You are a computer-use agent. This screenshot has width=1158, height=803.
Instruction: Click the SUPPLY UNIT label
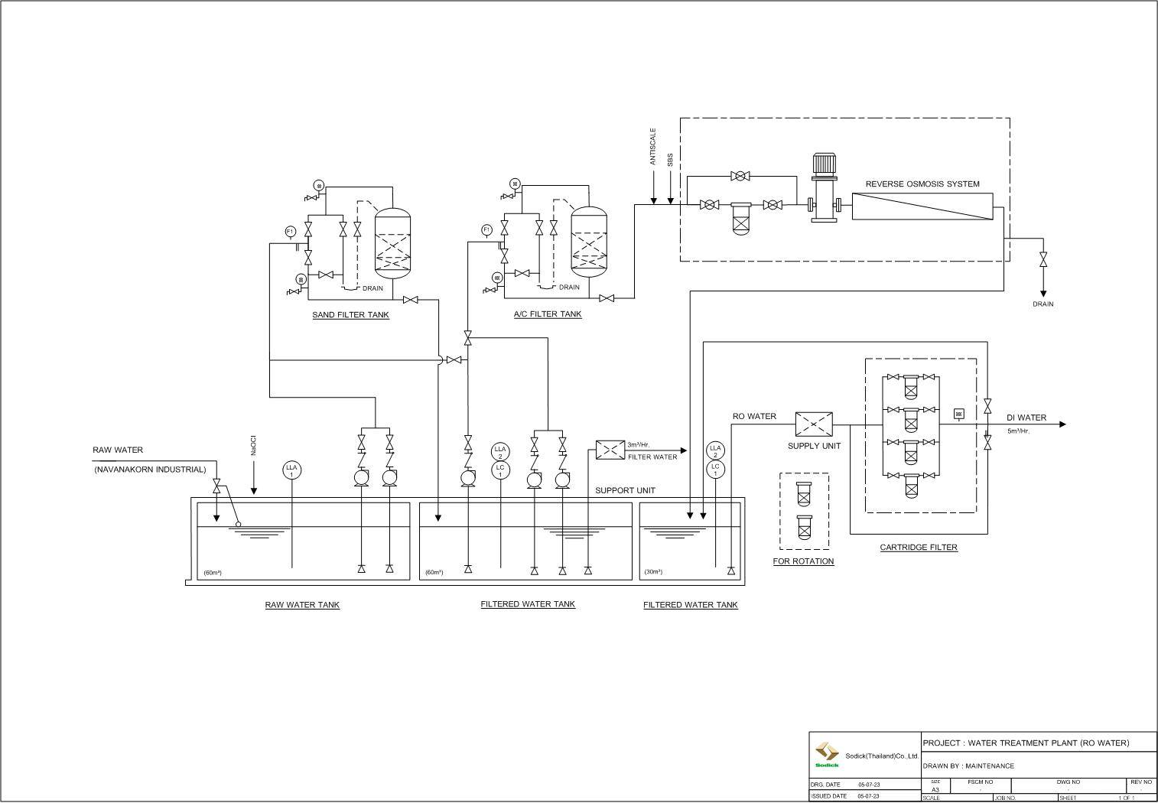click(x=815, y=446)
